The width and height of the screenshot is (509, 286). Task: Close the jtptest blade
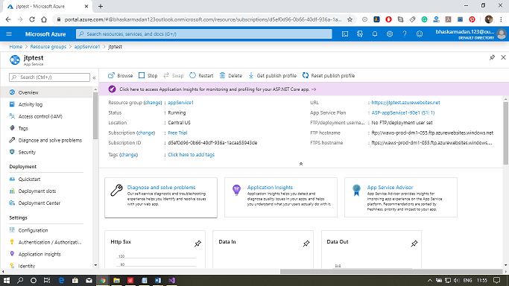point(503,57)
